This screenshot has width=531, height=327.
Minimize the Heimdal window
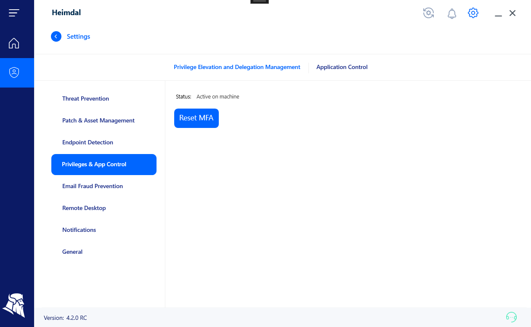[499, 16]
